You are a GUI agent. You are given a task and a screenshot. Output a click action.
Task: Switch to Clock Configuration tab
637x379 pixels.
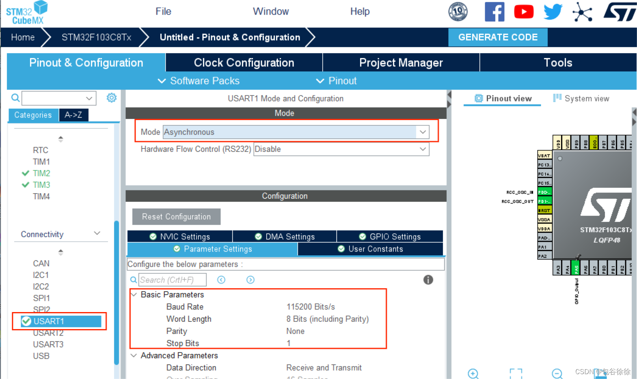click(244, 62)
